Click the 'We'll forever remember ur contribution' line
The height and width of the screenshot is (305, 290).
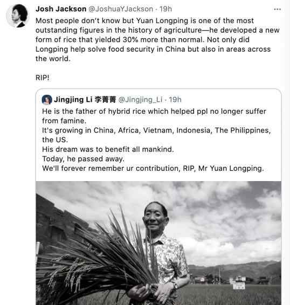click(153, 168)
